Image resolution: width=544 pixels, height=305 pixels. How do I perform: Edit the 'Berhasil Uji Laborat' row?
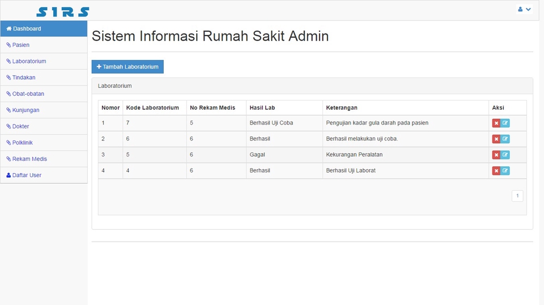pyautogui.click(x=505, y=170)
